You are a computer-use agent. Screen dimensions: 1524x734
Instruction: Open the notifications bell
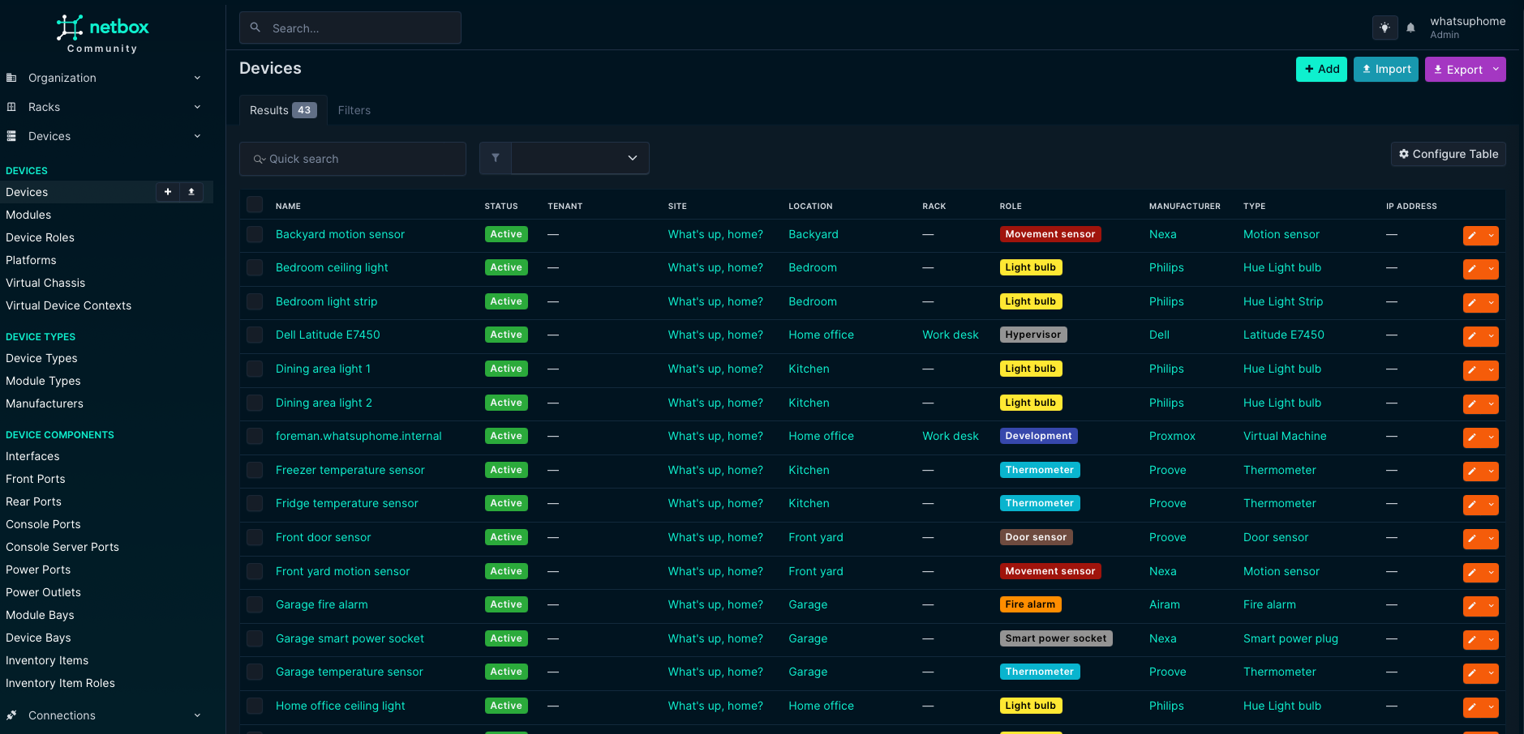click(x=1411, y=28)
